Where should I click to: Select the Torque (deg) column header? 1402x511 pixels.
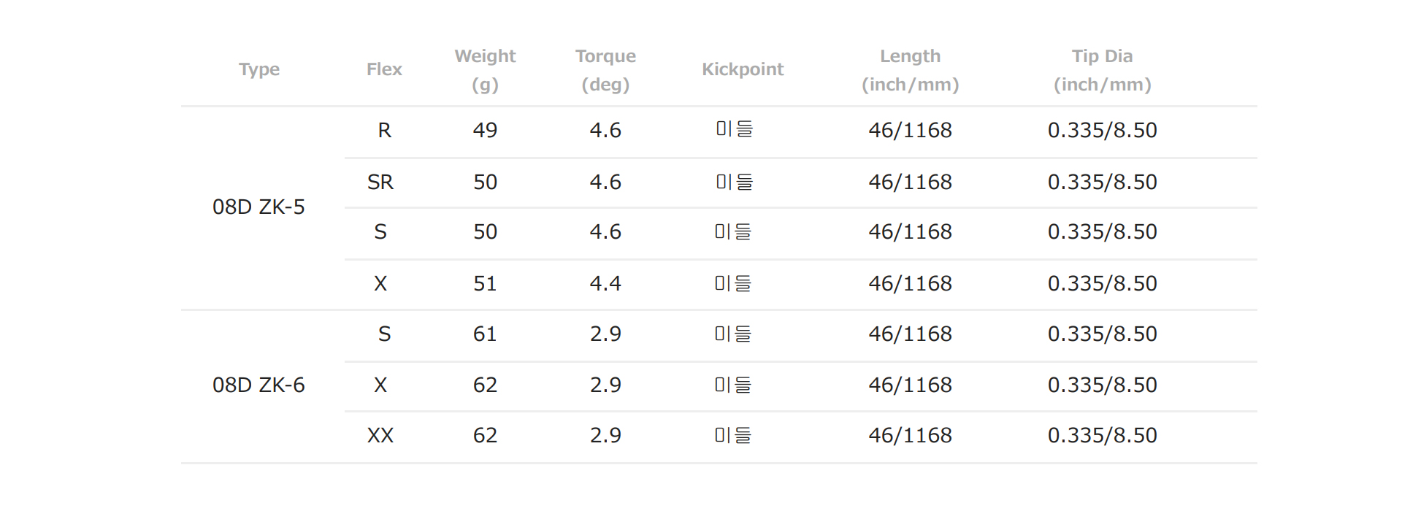point(605,70)
